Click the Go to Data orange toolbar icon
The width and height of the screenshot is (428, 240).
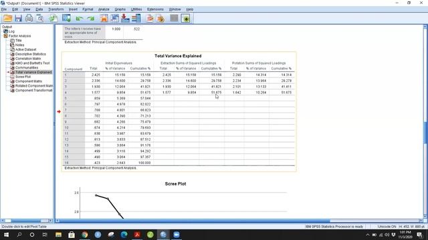[x=104, y=18]
